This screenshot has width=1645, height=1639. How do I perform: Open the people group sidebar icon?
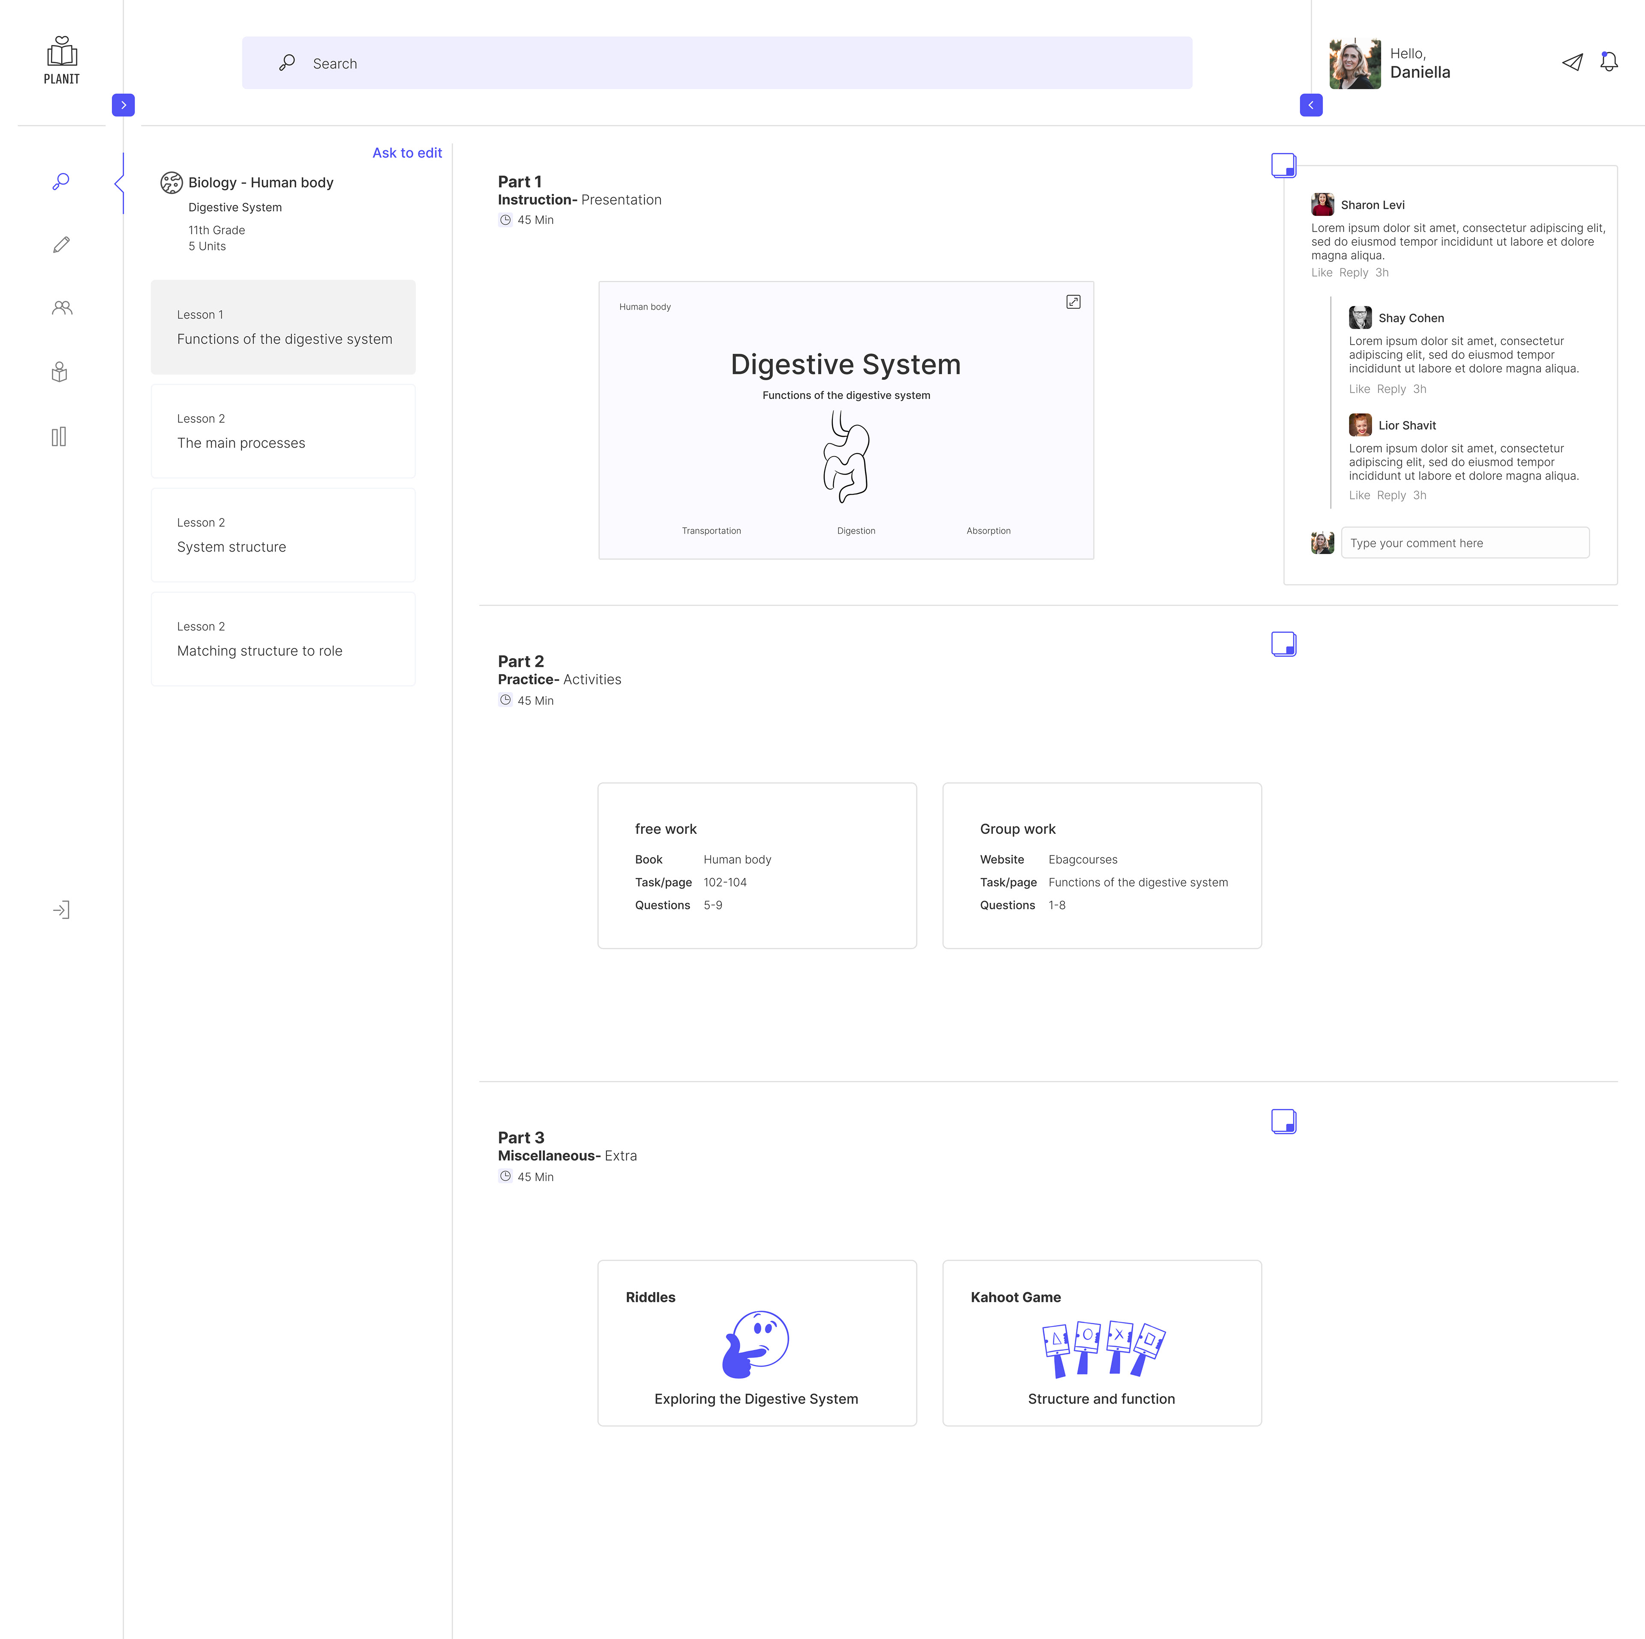pos(61,308)
